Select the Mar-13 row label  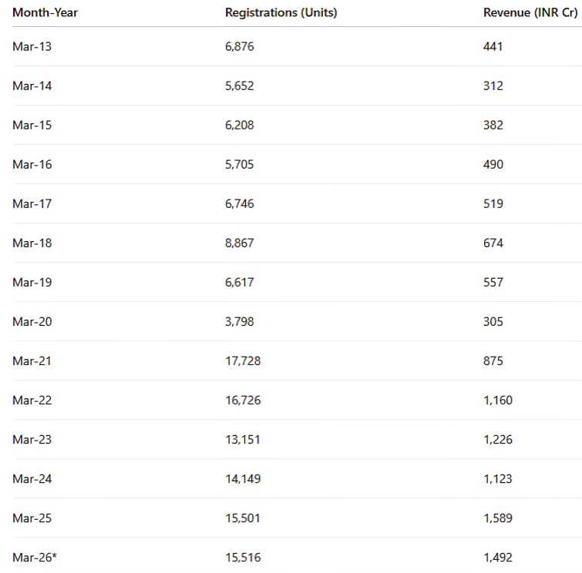(32, 47)
